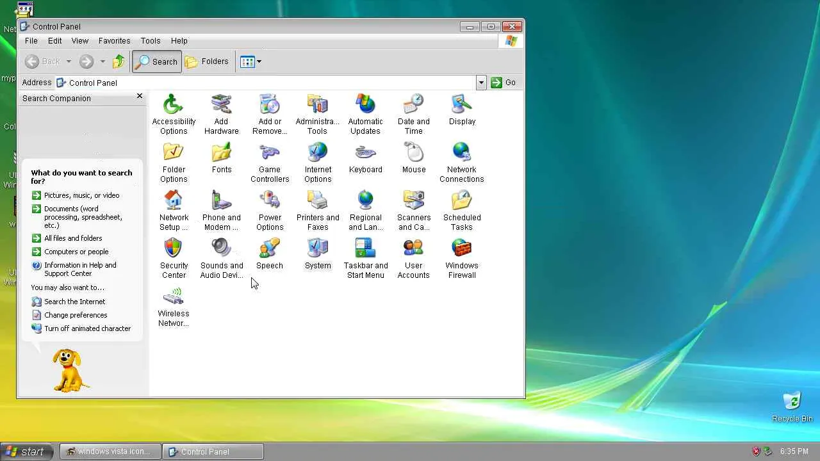
Task: Close the Search Companion pane
Action: click(x=140, y=96)
